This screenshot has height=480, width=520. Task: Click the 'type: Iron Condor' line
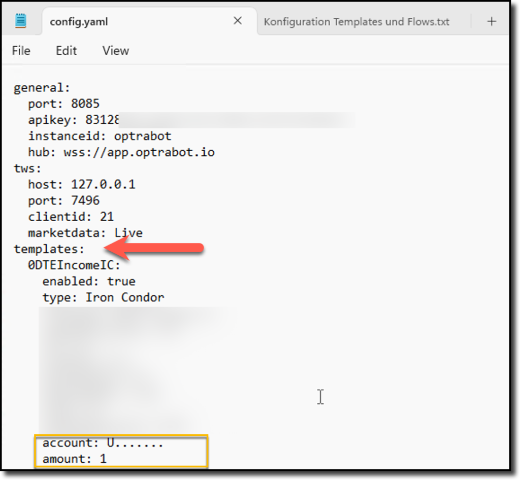pyautogui.click(x=103, y=297)
